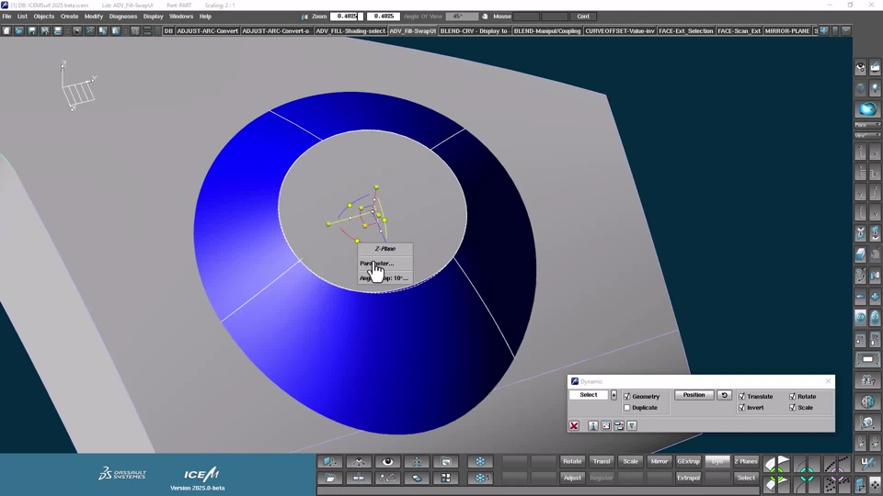Click the blue globe shading icon in right sidebar

tap(867, 109)
